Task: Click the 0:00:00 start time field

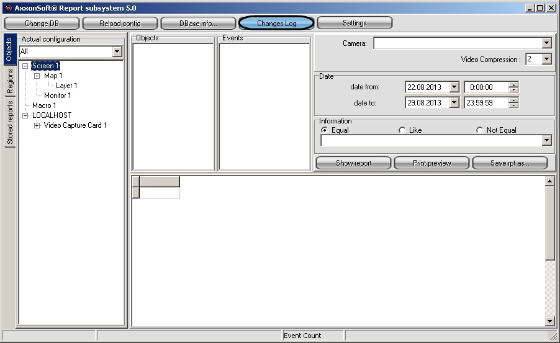Action: coord(486,87)
